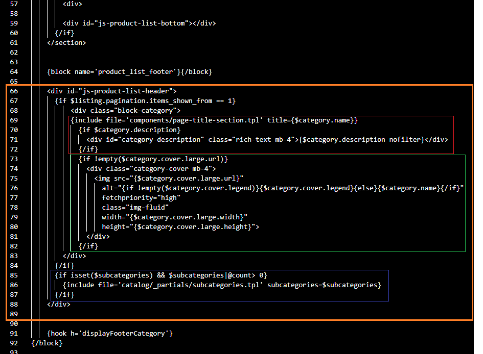Click line number 66 in the gutter
The image size is (483, 354).
pyautogui.click(x=14, y=91)
